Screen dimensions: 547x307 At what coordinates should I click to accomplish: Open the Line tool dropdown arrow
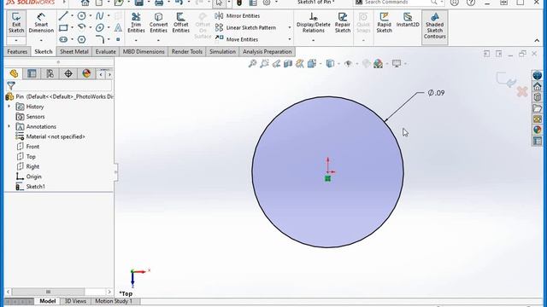coord(72,15)
